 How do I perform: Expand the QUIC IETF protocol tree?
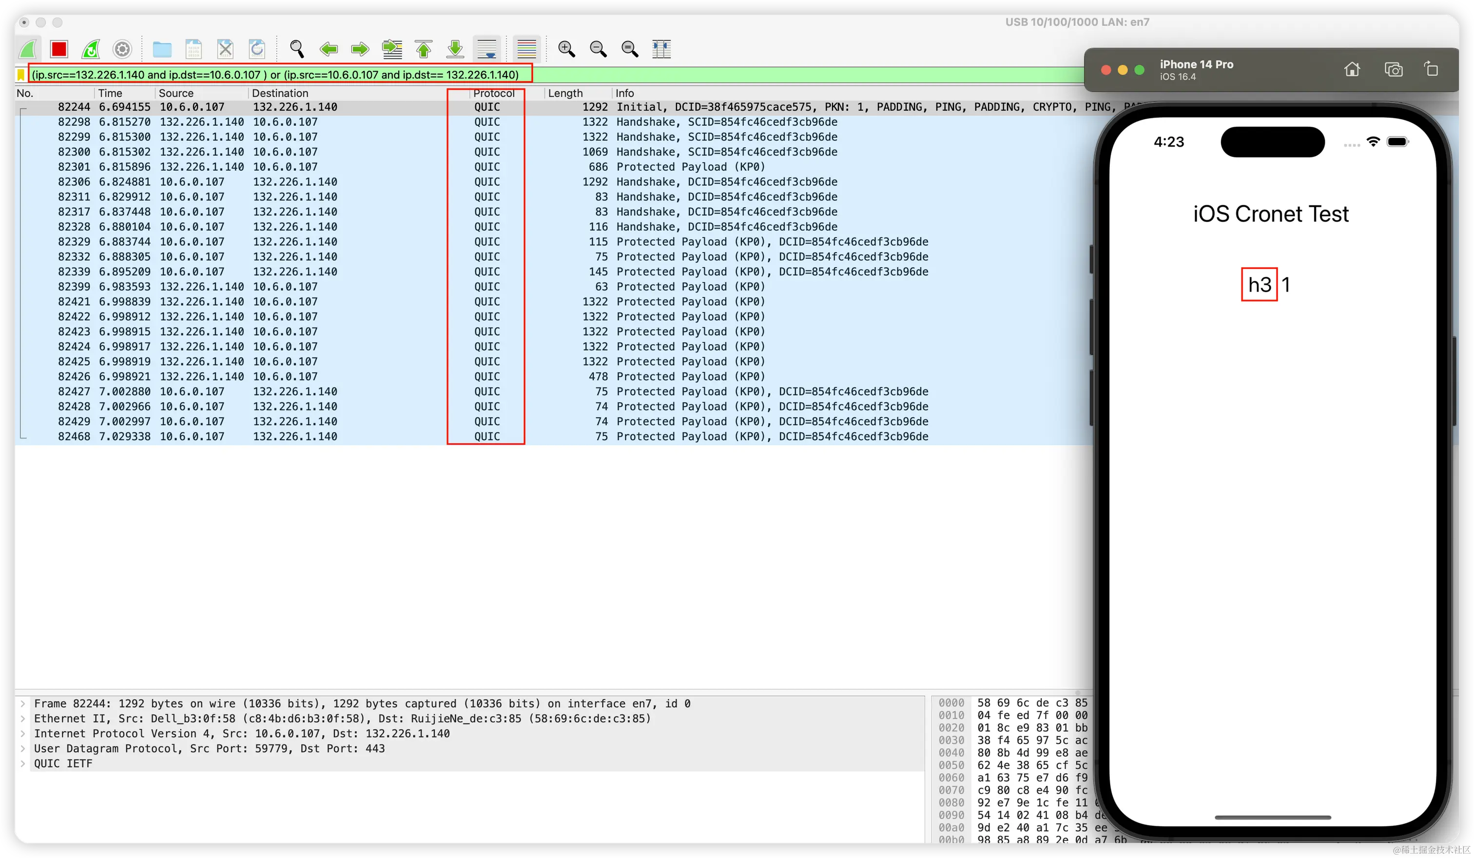(23, 763)
